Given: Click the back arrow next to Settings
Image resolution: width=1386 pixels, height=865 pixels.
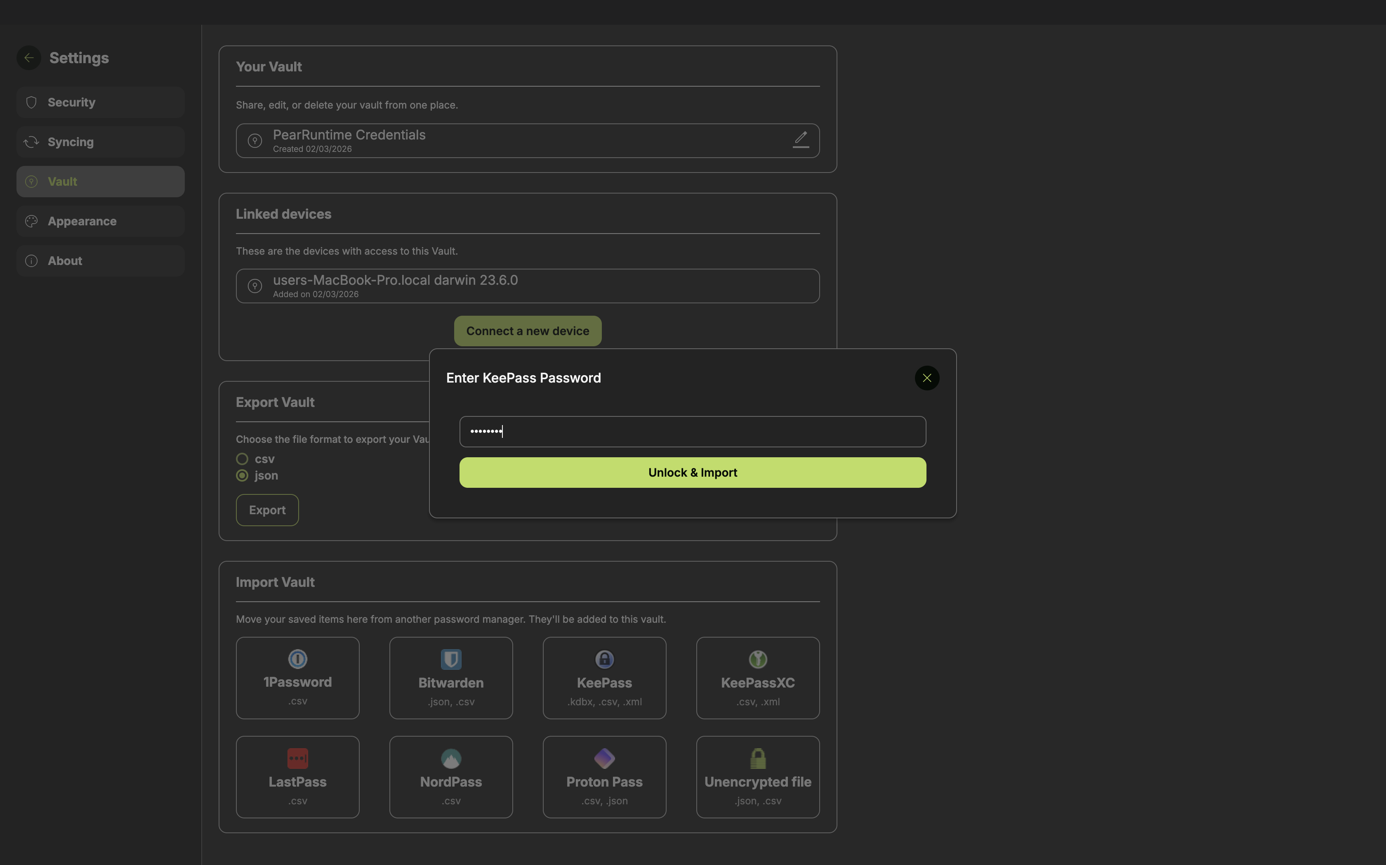Looking at the screenshot, I should [28, 58].
